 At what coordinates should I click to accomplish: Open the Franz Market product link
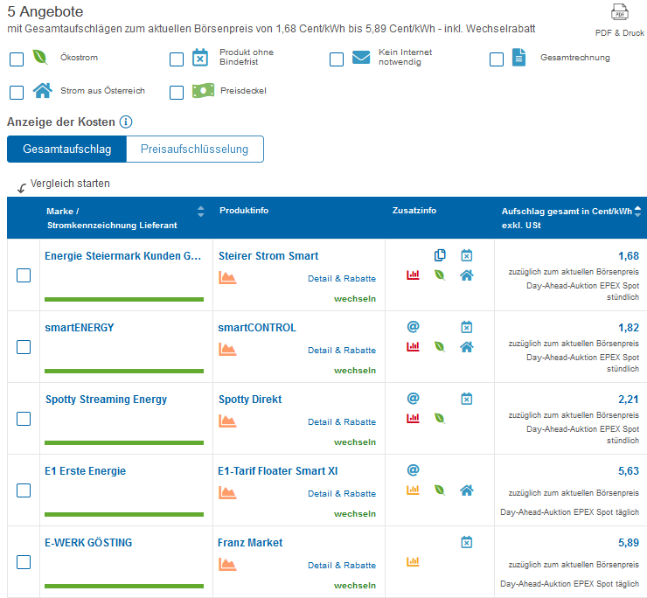tap(250, 543)
